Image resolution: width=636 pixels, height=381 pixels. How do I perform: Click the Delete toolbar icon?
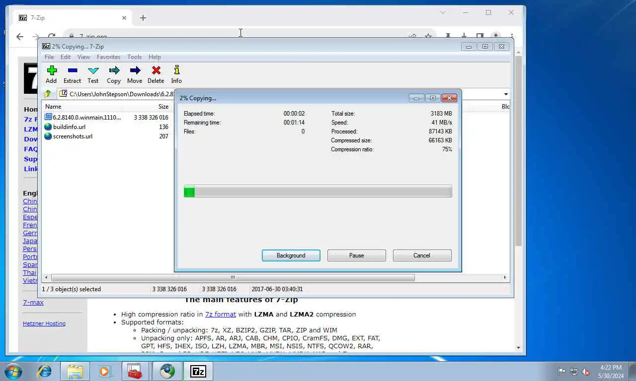click(156, 70)
